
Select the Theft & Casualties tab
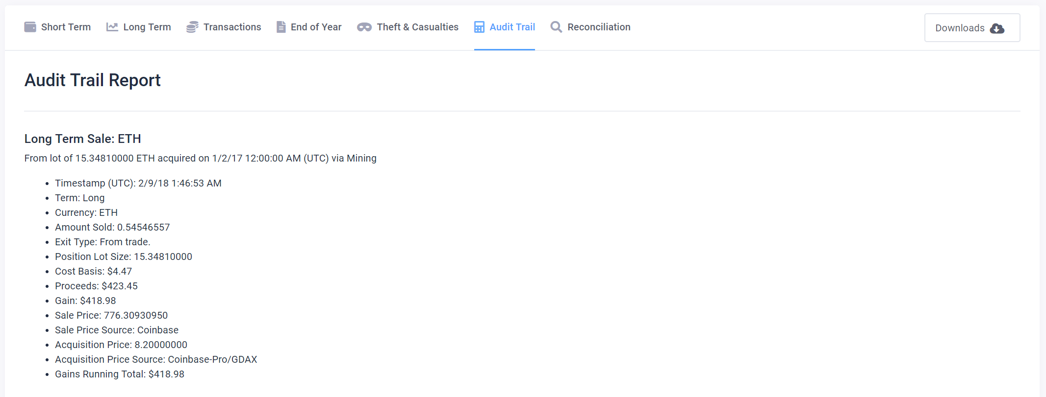click(408, 27)
